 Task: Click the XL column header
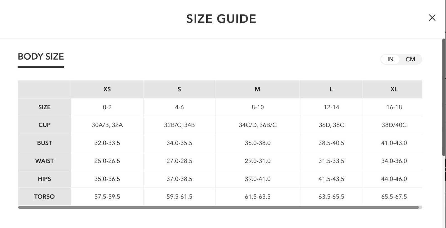(394, 89)
